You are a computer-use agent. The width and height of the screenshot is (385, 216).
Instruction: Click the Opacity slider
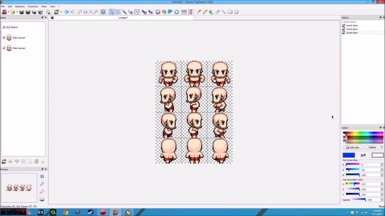click(359, 200)
